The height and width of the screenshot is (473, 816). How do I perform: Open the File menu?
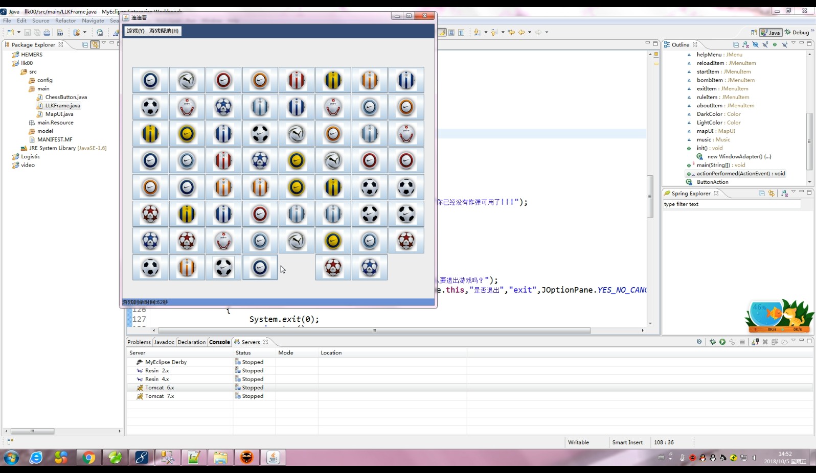(x=7, y=21)
